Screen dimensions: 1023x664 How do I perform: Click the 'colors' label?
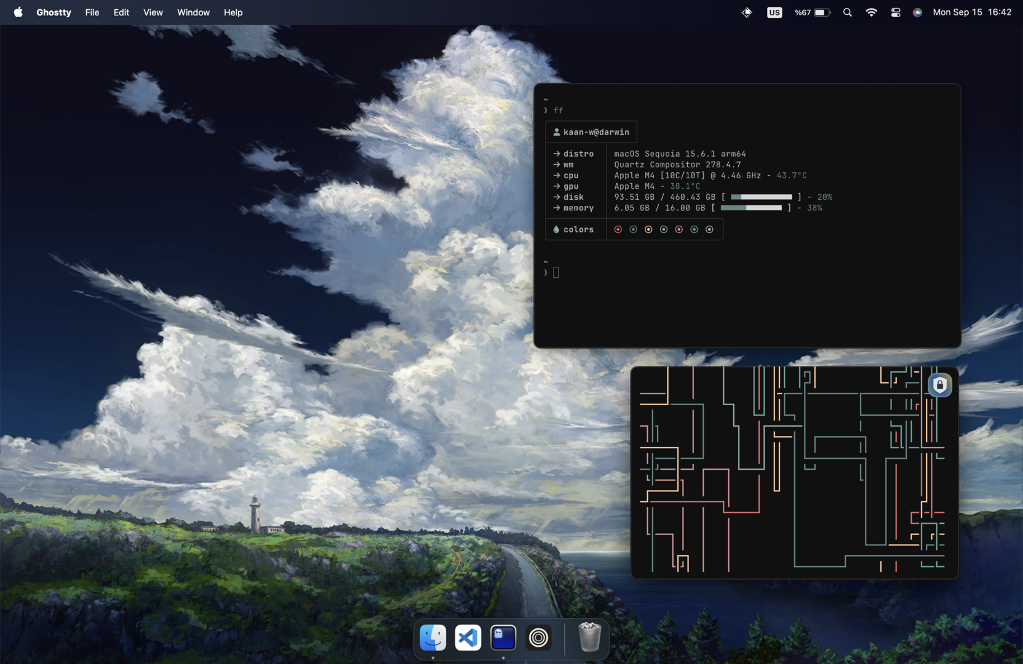point(578,229)
